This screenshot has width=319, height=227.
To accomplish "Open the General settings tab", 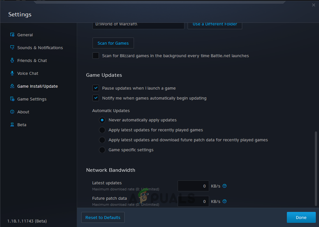I will [25, 35].
